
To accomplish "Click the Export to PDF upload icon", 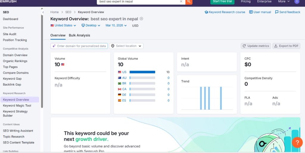I will [276, 46].
